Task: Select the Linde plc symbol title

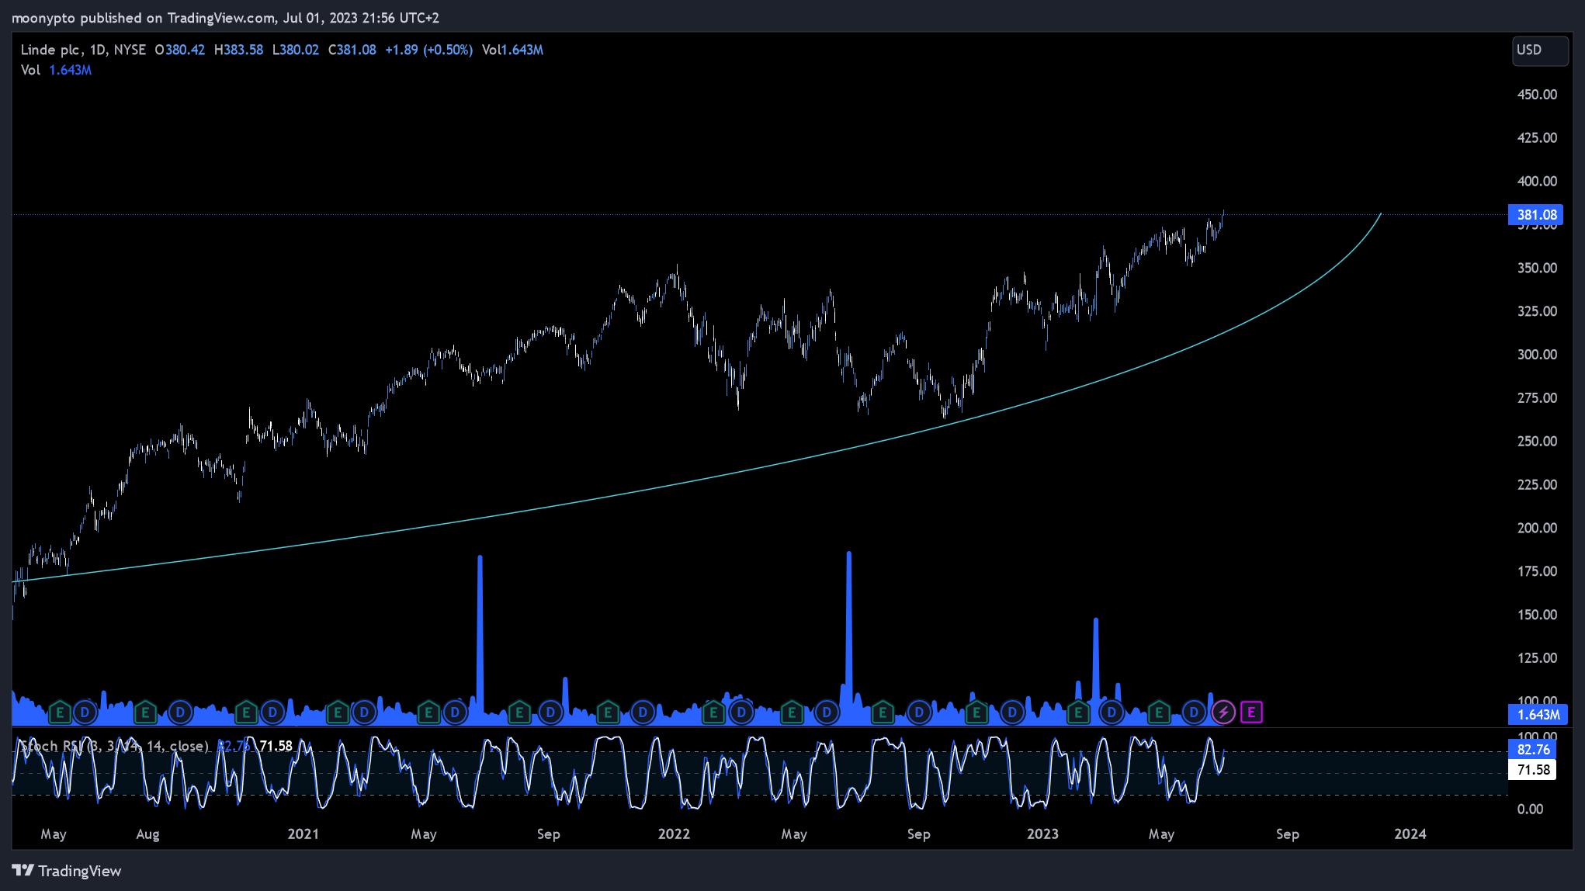Action: click(x=50, y=50)
